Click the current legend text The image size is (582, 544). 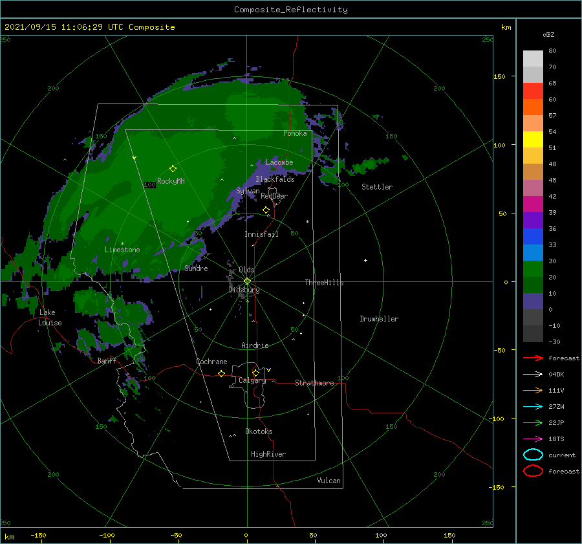pyautogui.click(x=561, y=455)
